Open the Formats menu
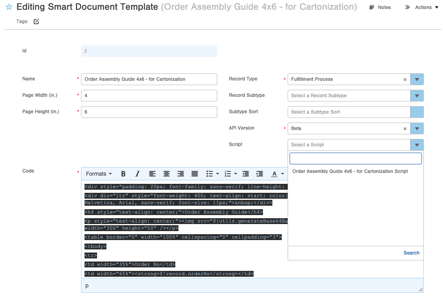Viewport: 443px width, 299px height. click(x=98, y=174)
